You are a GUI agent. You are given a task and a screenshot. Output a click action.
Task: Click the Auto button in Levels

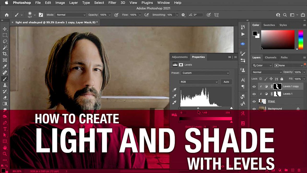tap(226, 82)
